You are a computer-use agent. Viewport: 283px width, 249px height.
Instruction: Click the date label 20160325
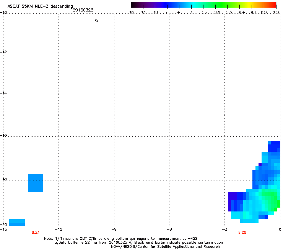pyautogui.click(x=83, y=10)
